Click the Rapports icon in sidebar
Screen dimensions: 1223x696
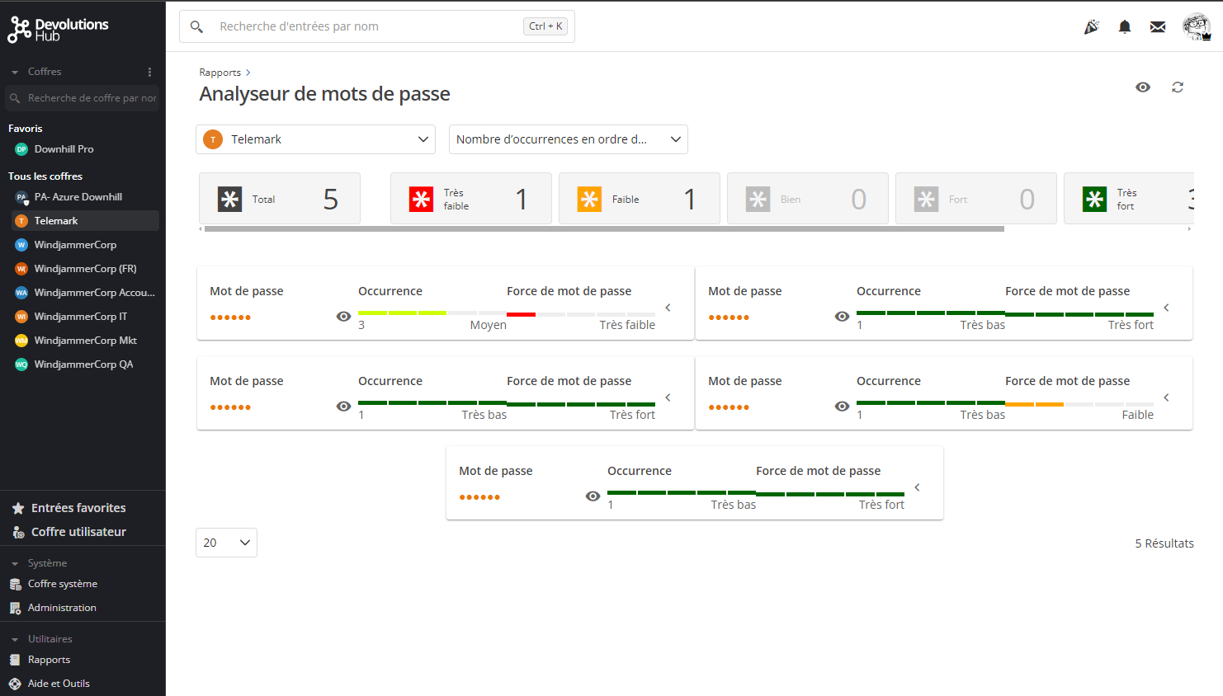pyautogui.click(x=15, y=660)
